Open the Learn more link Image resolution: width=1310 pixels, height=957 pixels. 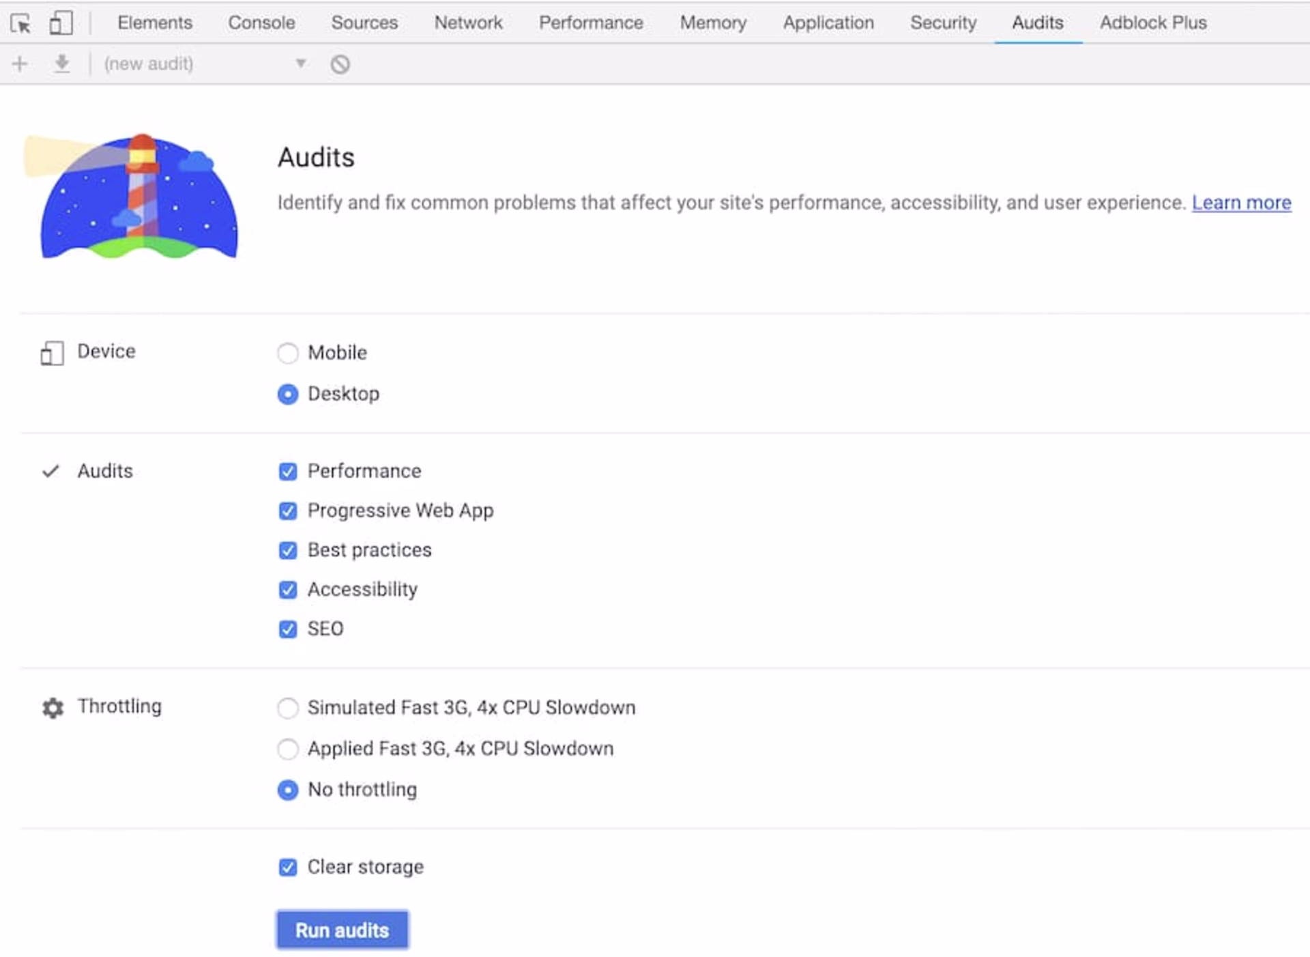pyautogui.click(x=1241, y=203)
